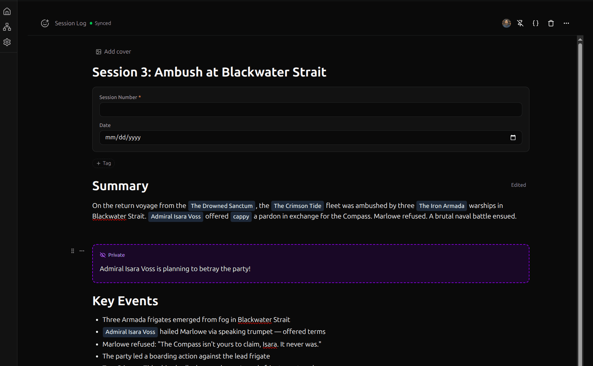Image resolution: width=593 pixels, height=366 pixels.
Task: Add a new tag with the Tag button
Action: (x=103, y=163)
